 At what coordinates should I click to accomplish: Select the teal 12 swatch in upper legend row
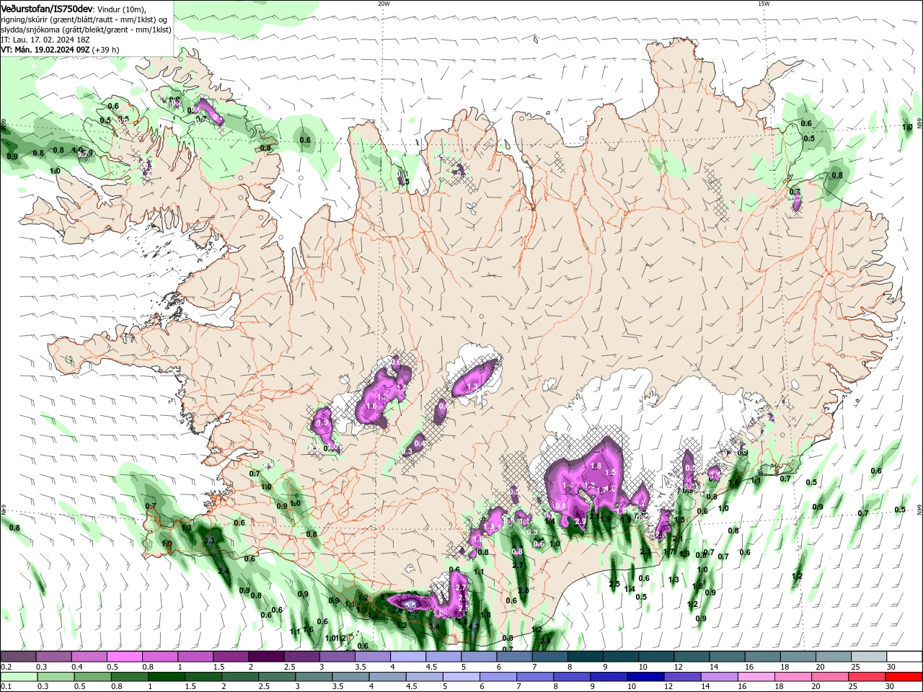click(692, 657)
